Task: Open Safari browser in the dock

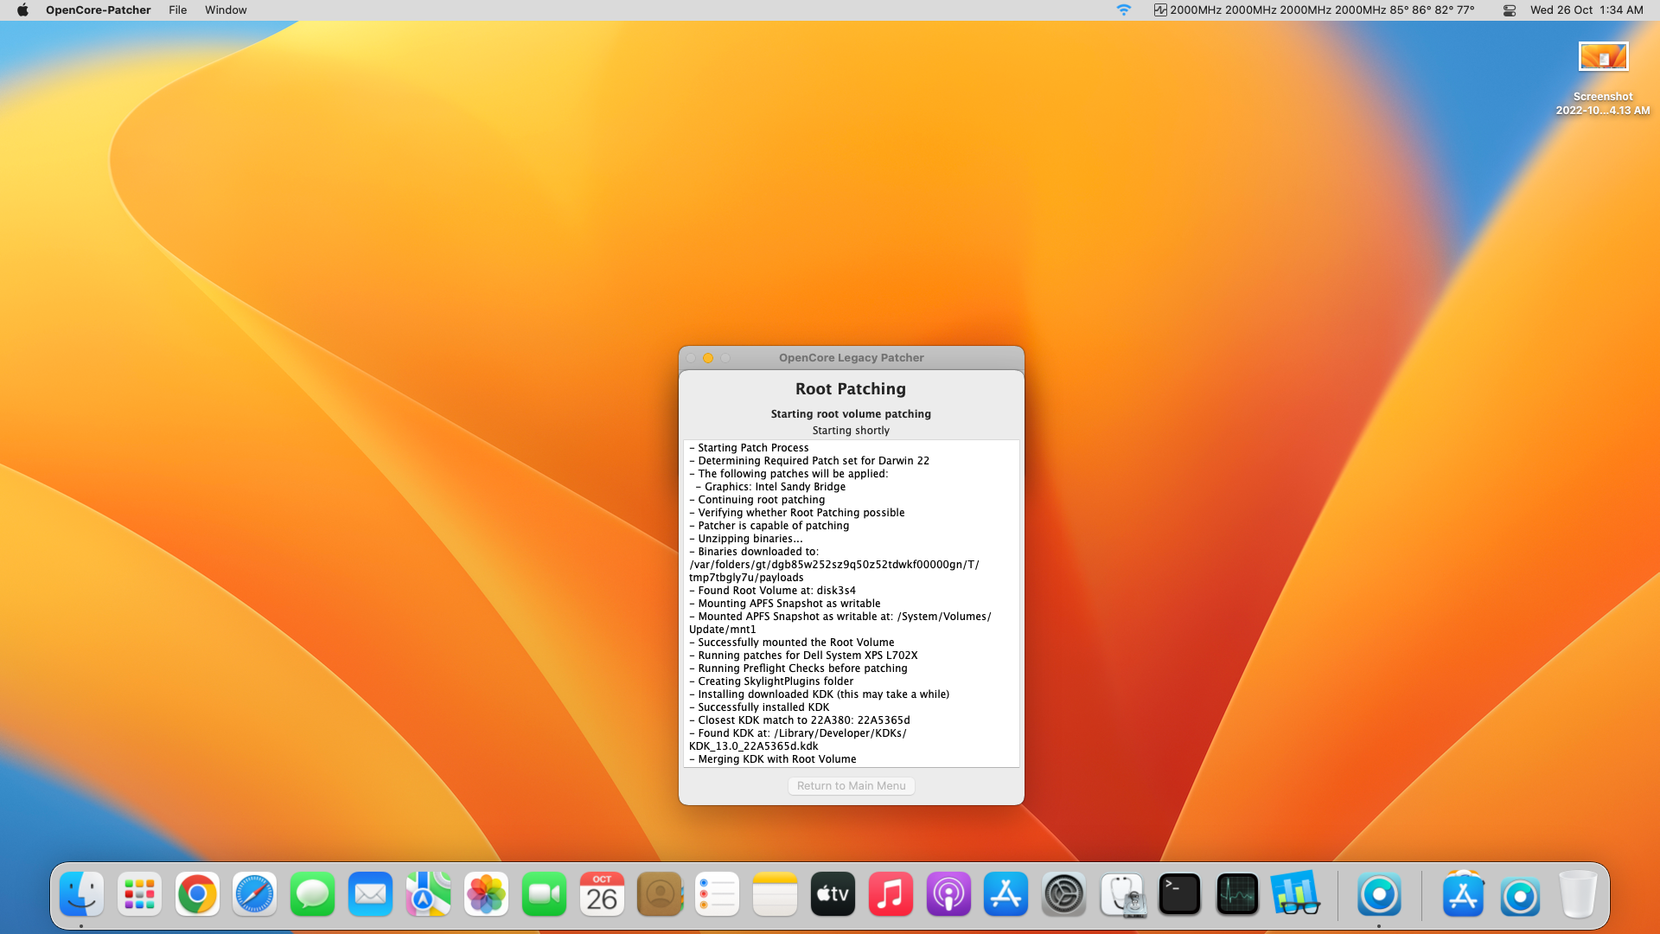Action: pos(255,894)
